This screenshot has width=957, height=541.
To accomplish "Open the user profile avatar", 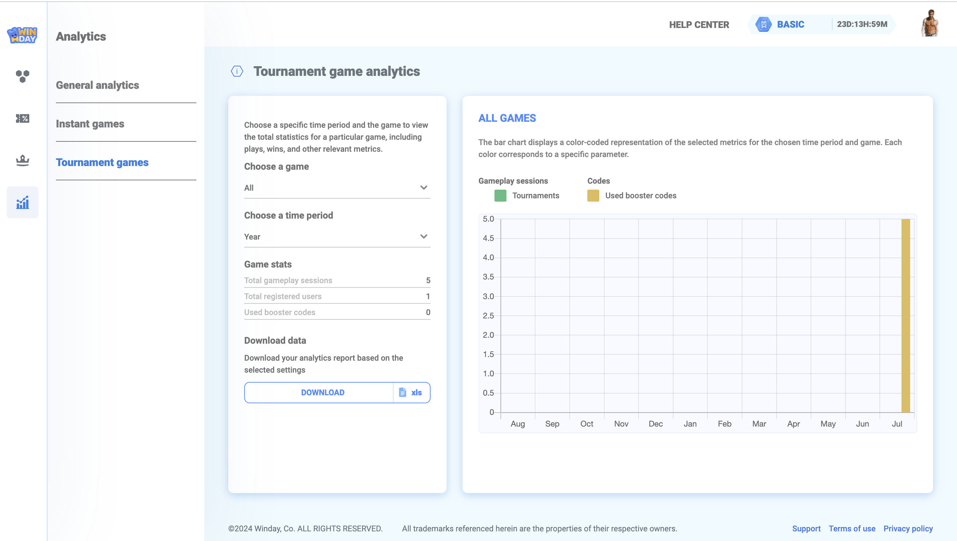I will 930,24.
